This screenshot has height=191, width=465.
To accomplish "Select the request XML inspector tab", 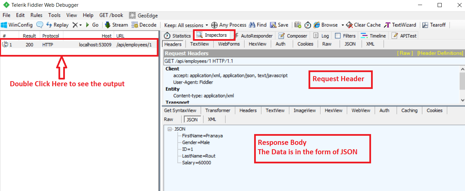I will [x=370, y=44].
